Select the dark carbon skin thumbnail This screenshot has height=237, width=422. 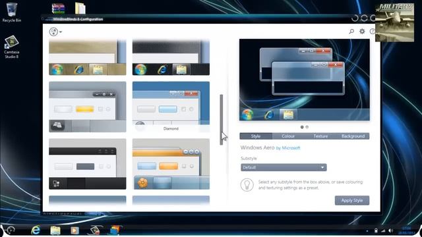pos(171,57)
